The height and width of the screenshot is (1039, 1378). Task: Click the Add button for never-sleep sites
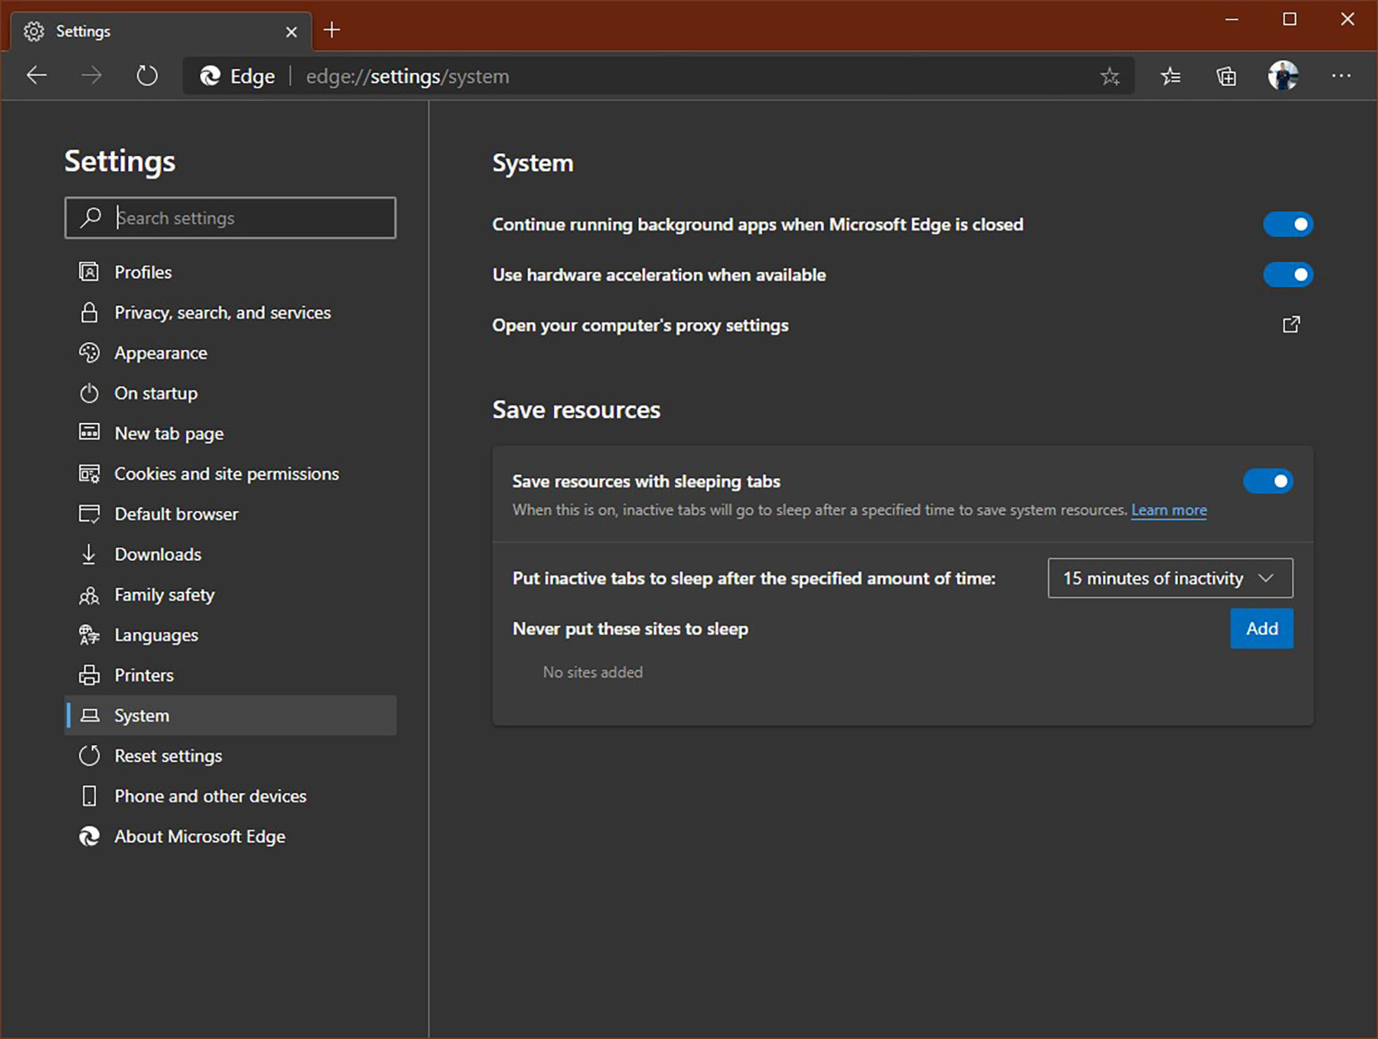pos(1262,629)
